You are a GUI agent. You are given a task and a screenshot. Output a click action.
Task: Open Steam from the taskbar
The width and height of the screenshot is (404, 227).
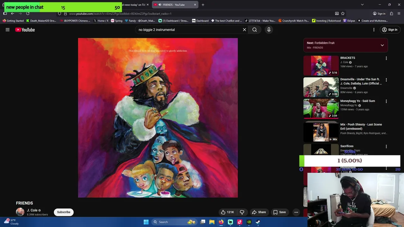(258, 222)
